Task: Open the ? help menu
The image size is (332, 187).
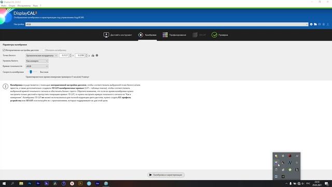Action: 40,6
